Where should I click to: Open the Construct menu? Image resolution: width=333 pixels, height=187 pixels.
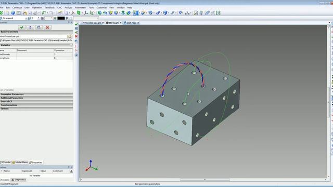click(17, 8)
